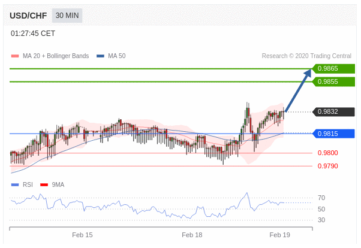Click the Feb 15 date label
This screenshot has height=248, width=361.
point(82,235)
